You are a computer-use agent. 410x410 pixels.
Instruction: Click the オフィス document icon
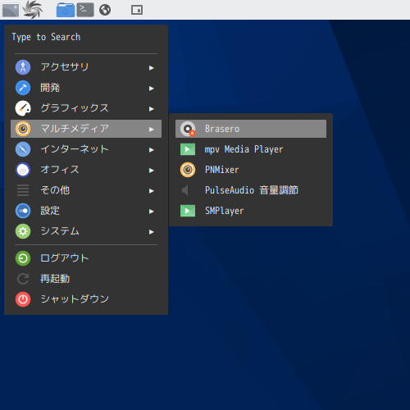23,170
